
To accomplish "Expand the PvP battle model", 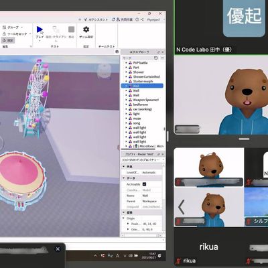I will 126,63.
